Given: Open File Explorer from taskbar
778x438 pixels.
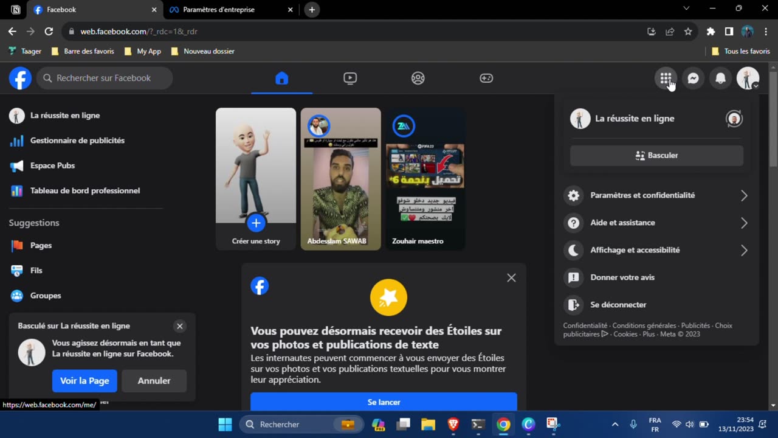Looking at the screenshot, I should 428,425.
